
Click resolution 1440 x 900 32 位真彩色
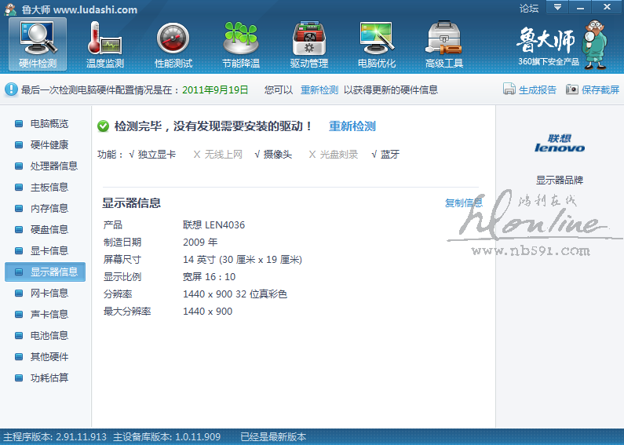coord(235,294)
